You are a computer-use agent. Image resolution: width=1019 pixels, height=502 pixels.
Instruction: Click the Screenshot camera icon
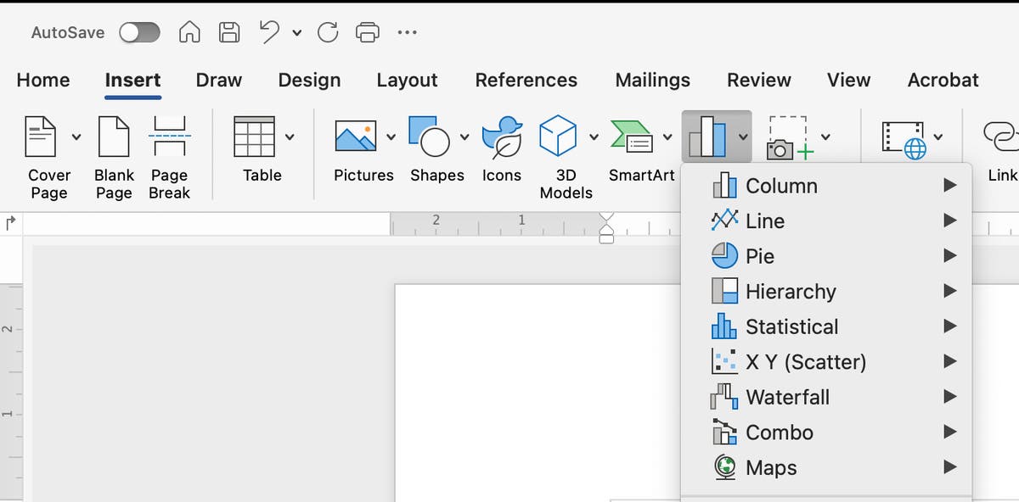pyautogui.click(x=791, y=138)
